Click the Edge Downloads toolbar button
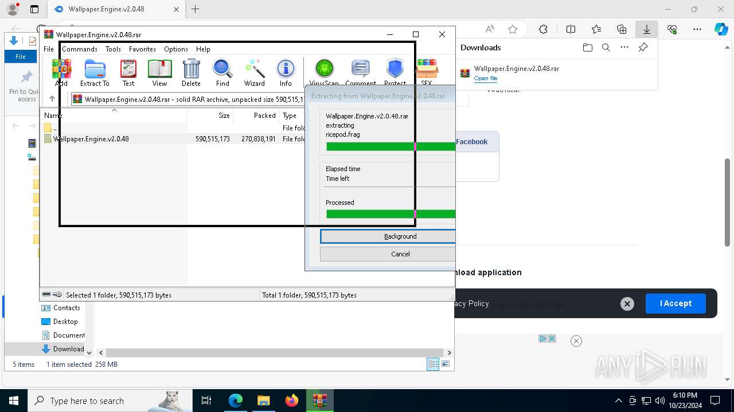Screen dimensions: 734x412 [646, 29]
